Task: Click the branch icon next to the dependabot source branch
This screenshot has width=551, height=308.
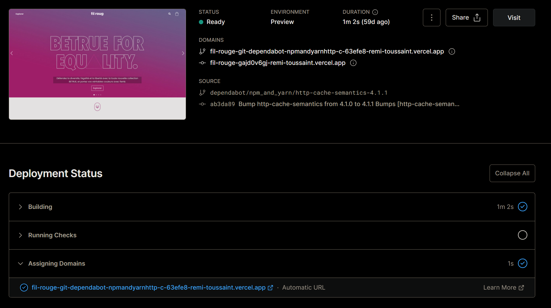Action: [202, 93]
